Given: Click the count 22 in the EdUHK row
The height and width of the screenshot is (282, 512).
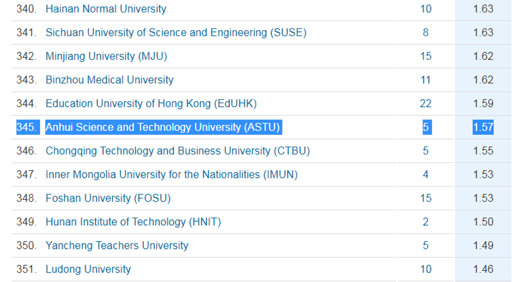Looking at the screenshot, I should (426, 103).
